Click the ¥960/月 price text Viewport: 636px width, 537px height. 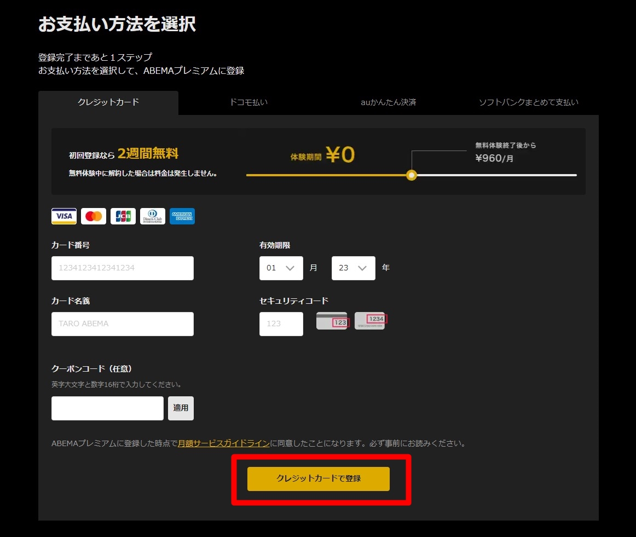click(x=494, y=158)
